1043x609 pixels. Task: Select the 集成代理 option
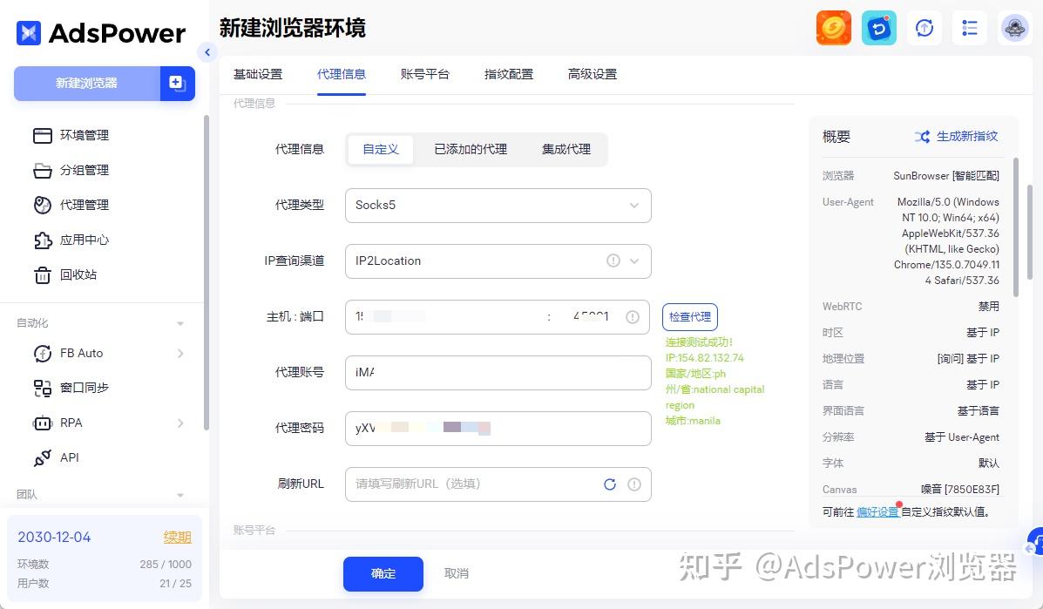click(566, 149)
